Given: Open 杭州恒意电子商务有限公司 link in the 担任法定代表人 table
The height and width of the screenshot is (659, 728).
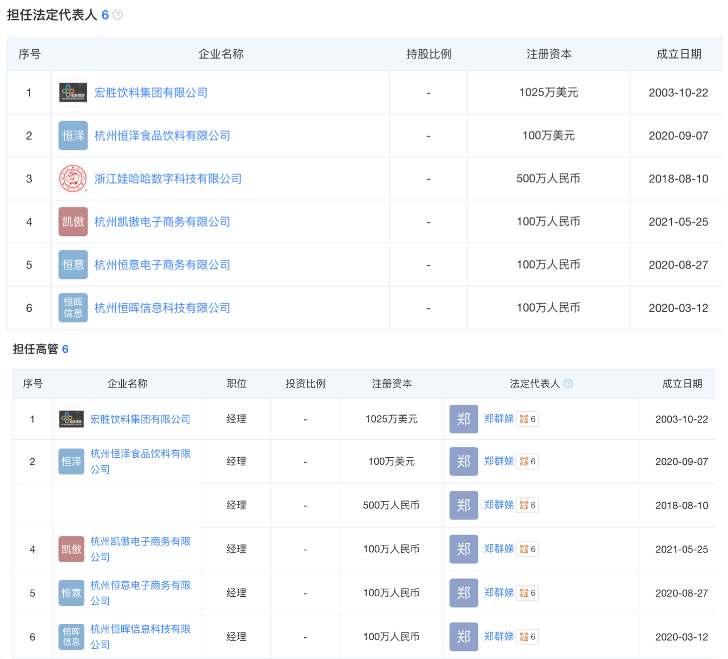Looking at the screenshot, I should click(162, 265).
